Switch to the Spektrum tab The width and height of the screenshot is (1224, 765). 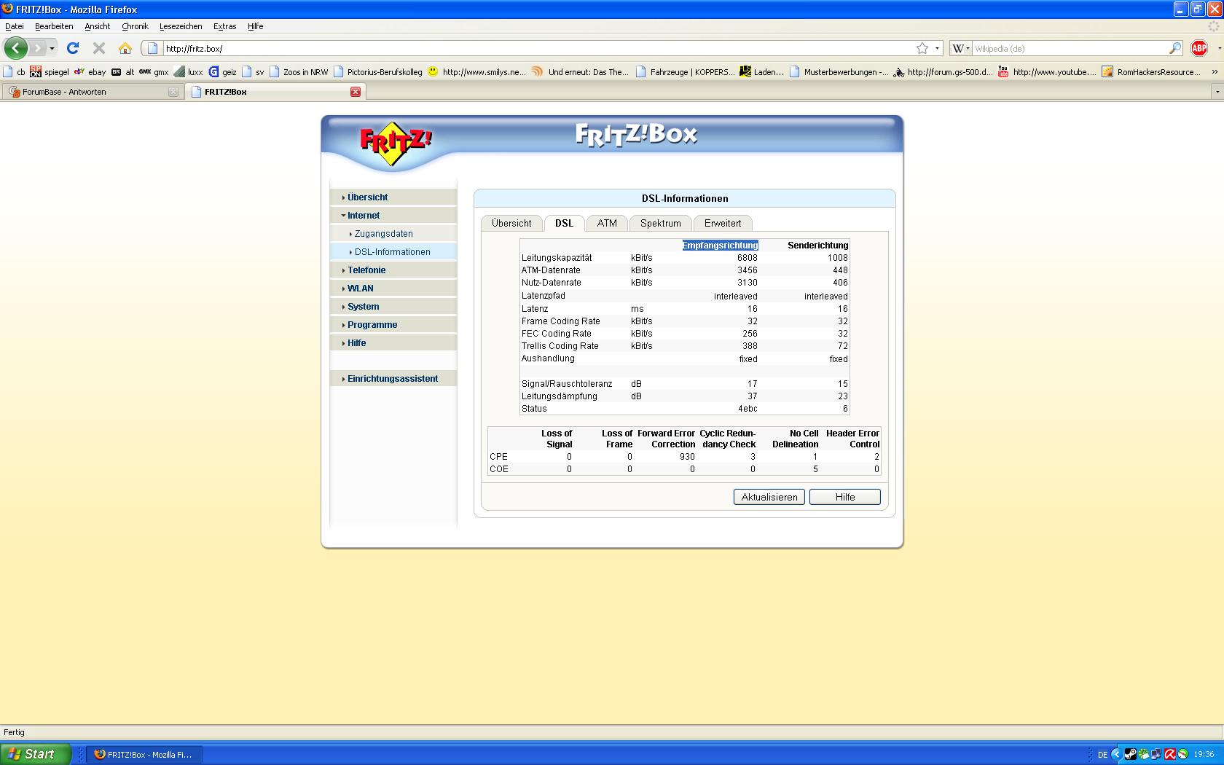pos(661,223)
